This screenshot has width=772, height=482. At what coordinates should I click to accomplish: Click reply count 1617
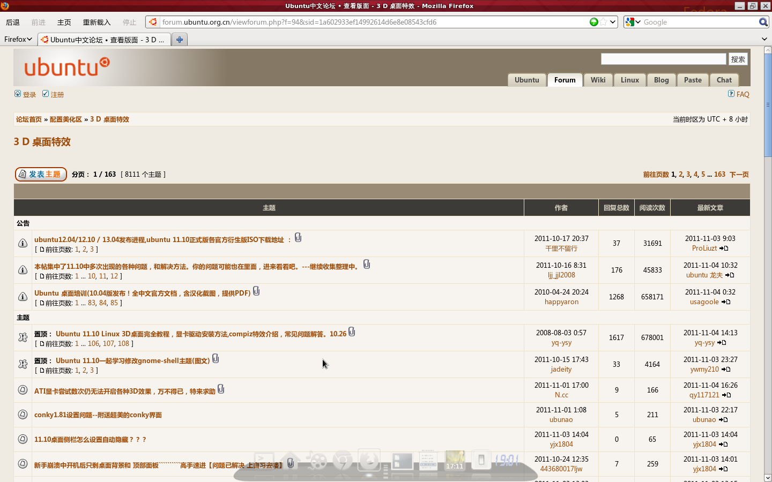pyautogui.click(x=617, y=337)
